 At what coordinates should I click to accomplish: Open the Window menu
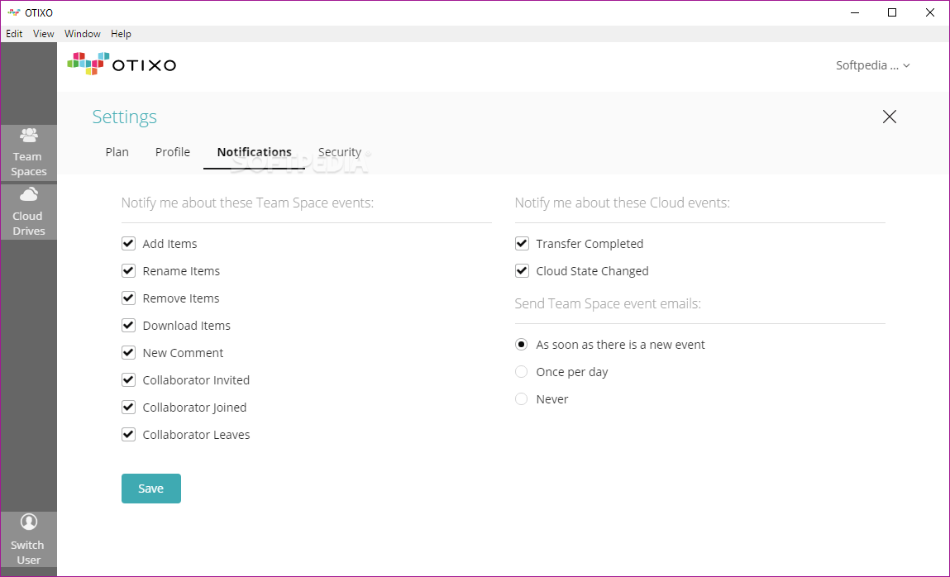(83, 34)
